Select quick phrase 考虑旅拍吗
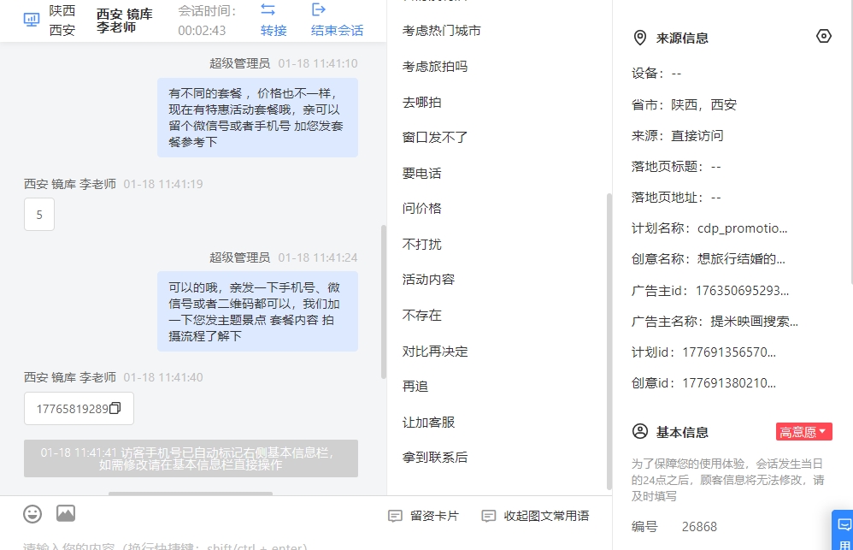 (x=435, y=67)
